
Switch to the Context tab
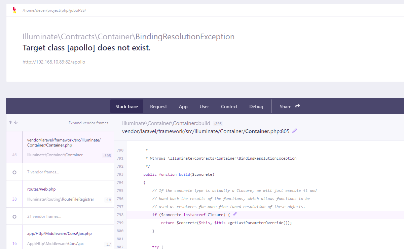pyautogui.click(x=229, y=107)
